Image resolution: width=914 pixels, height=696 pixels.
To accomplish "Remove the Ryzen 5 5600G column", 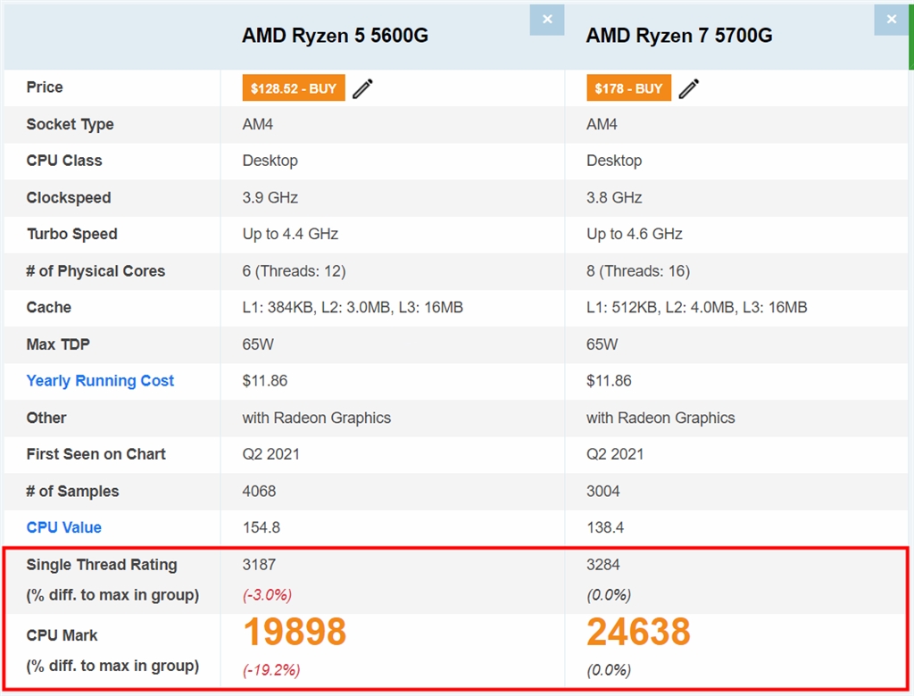I will coord(547,20).
